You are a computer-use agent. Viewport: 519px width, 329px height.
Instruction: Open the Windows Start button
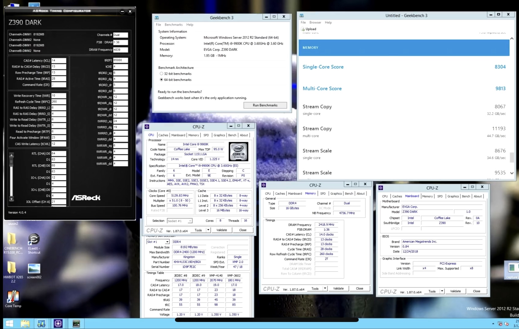(10, 323)
